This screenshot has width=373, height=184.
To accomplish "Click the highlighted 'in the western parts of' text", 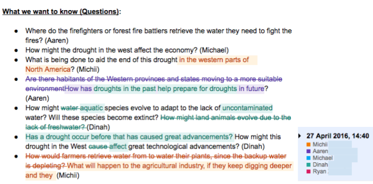I will 214,60.
